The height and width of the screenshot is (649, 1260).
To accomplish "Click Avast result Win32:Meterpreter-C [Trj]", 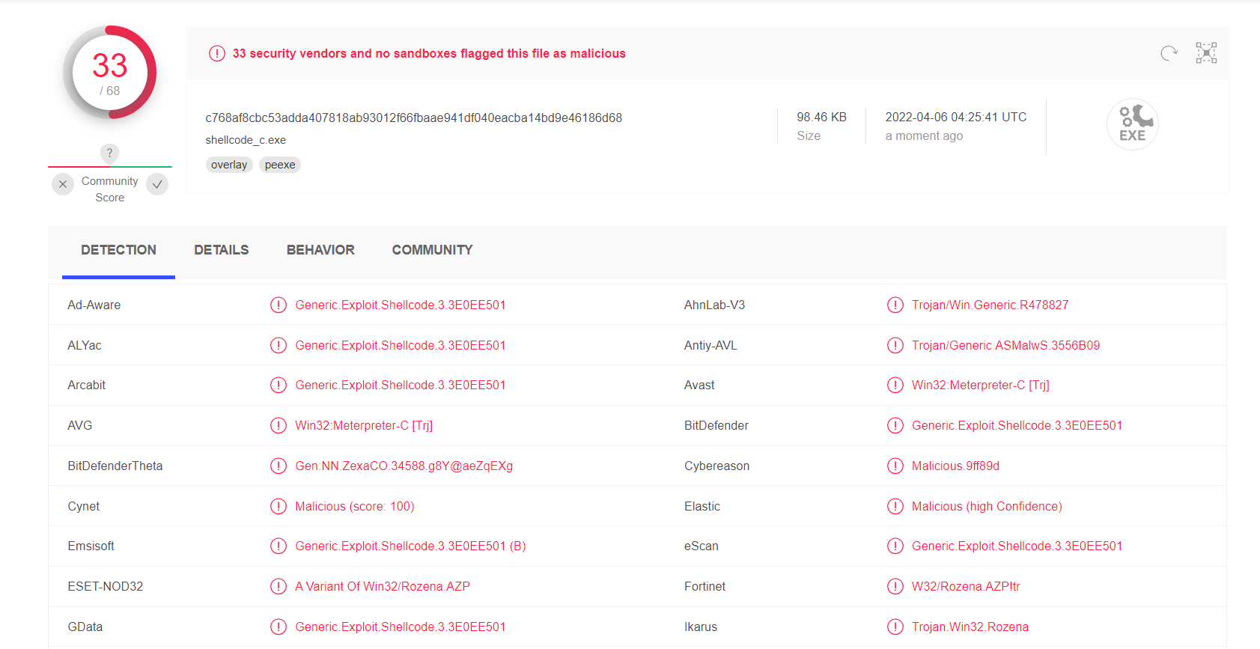I will pyautogui.click(x=981, y=385).
